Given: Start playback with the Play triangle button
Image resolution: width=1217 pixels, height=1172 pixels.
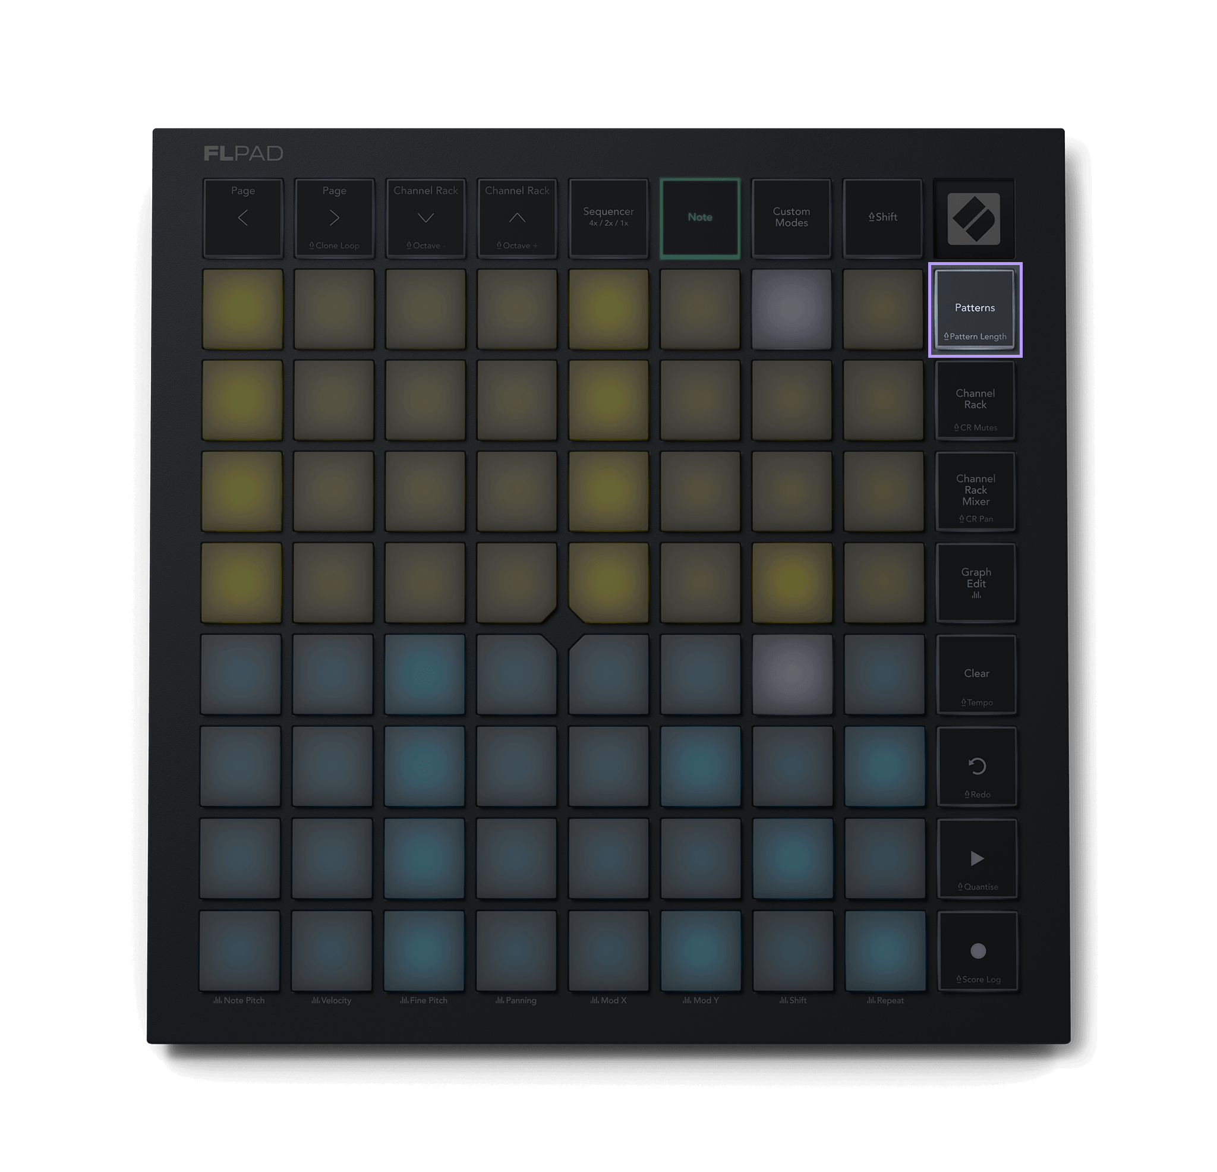Looking at the screenshot, I should (978, 858).
